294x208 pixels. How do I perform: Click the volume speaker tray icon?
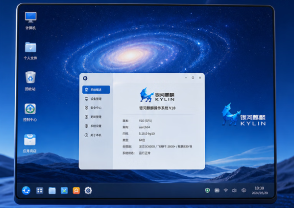click(x=234, y=190)
